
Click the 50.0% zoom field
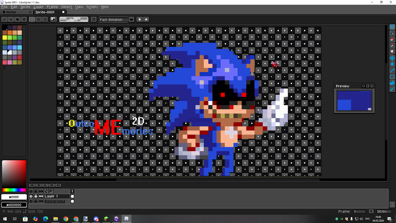(x=384, y=212)
